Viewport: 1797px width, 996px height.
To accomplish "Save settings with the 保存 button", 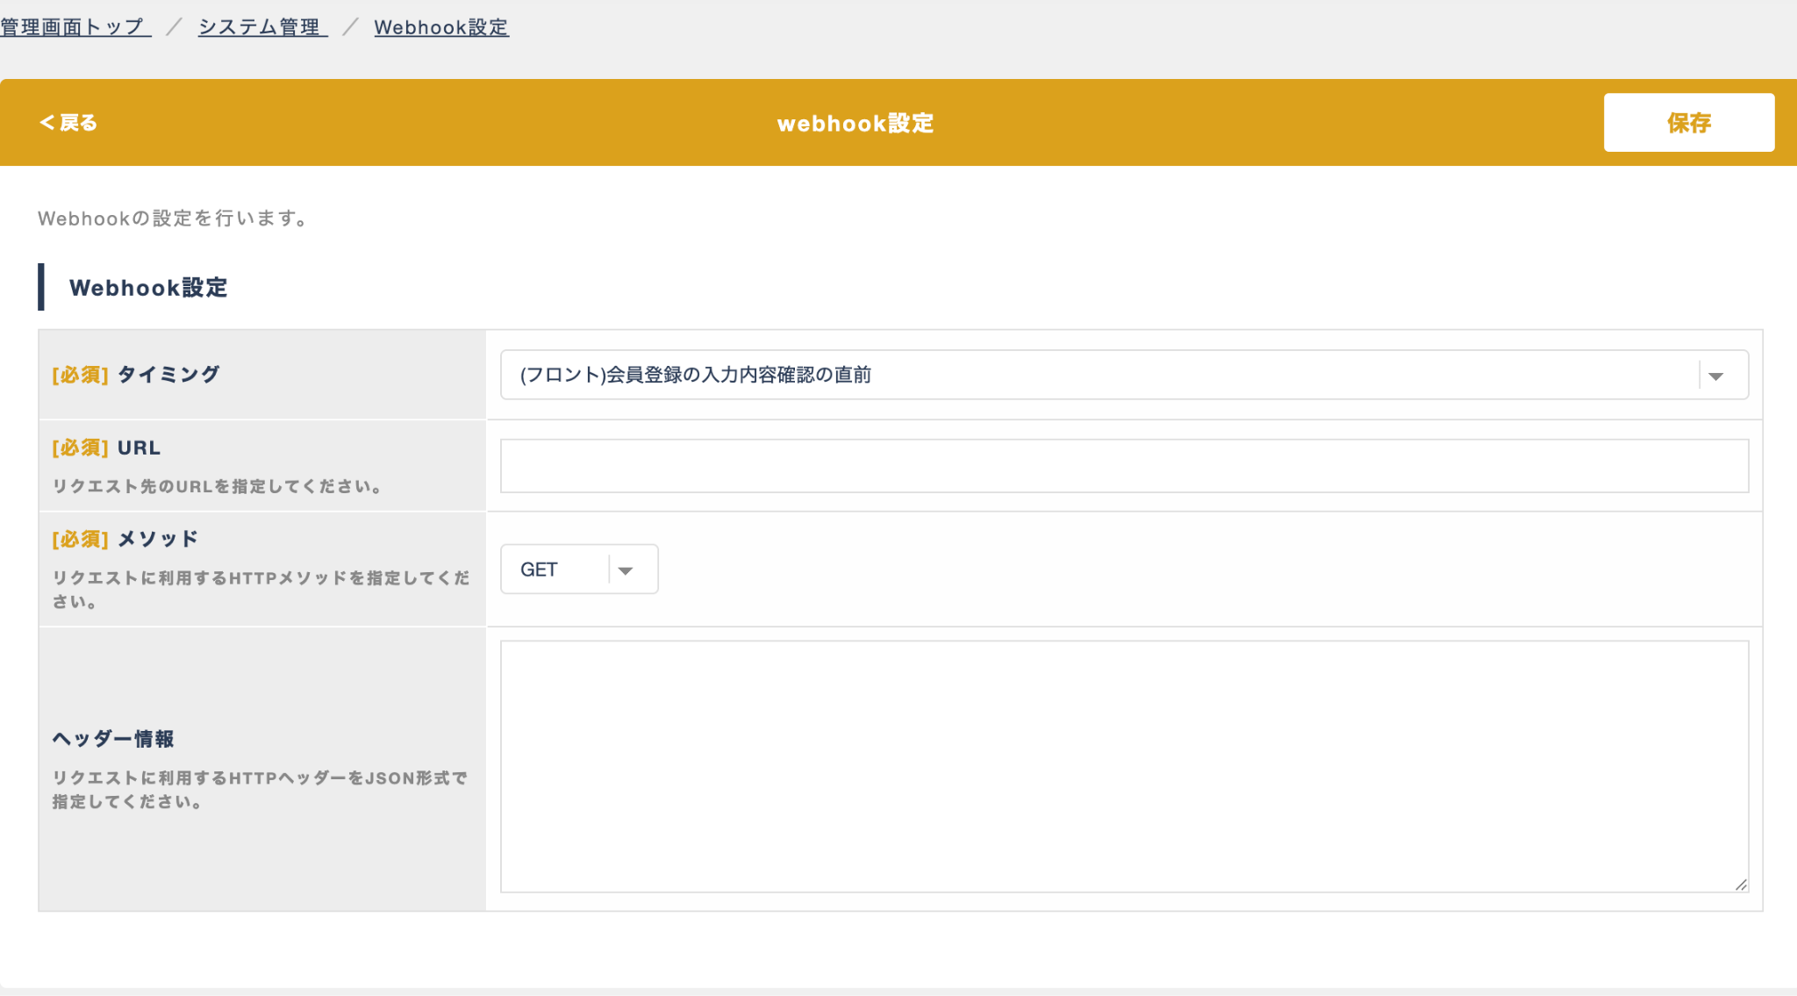I will click(x=1688, y=123).
